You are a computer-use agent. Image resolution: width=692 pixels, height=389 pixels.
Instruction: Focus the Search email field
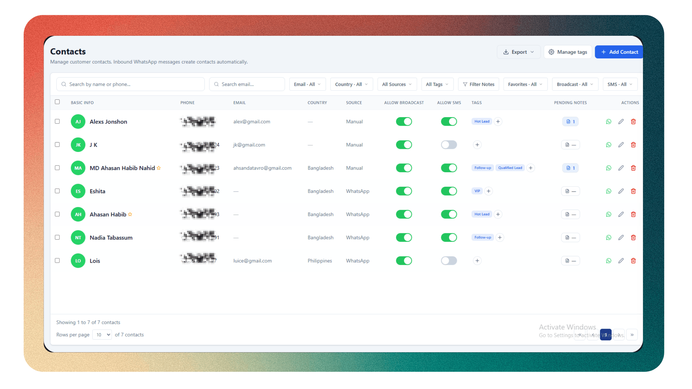point(247,84)
